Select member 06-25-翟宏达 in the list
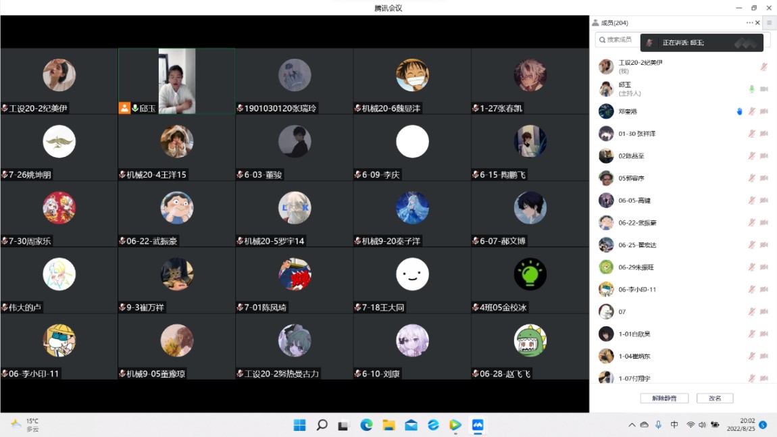777x437 pixels. 637,245
